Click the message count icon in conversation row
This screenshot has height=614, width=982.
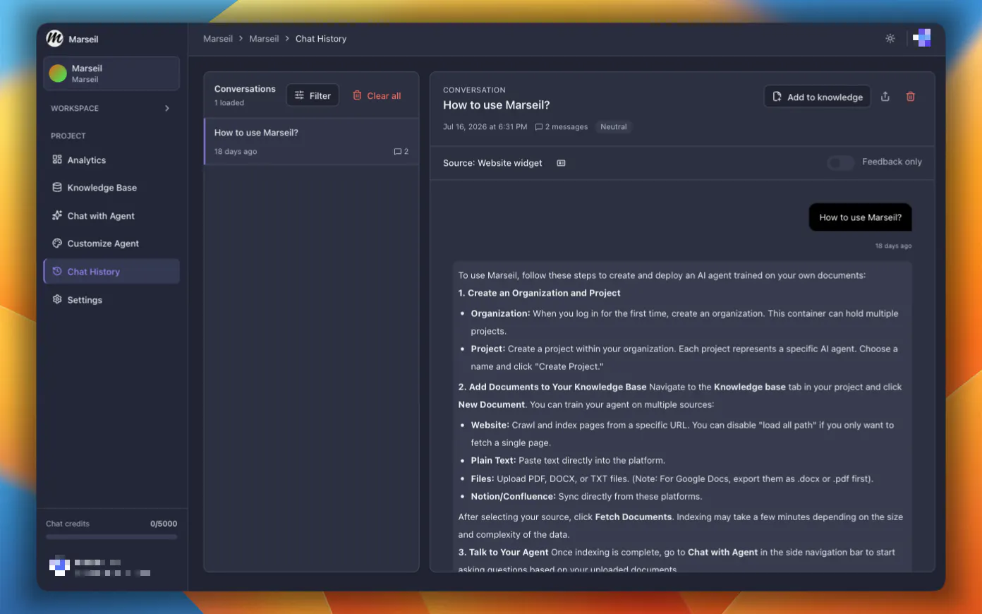[397, 152]
